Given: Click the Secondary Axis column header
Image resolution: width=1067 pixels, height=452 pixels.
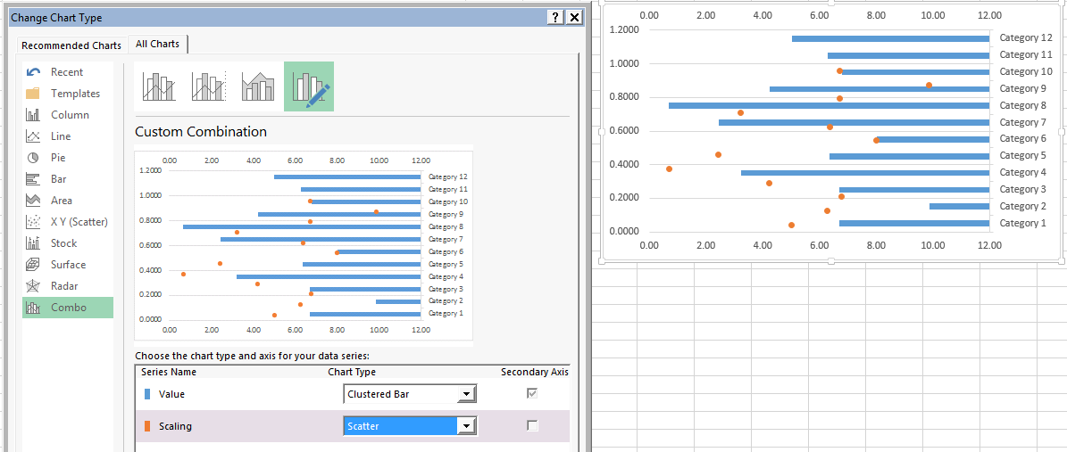Looking at the screenshot, I should [534, 373].
